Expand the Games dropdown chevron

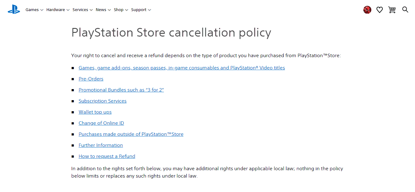[42, 10]
